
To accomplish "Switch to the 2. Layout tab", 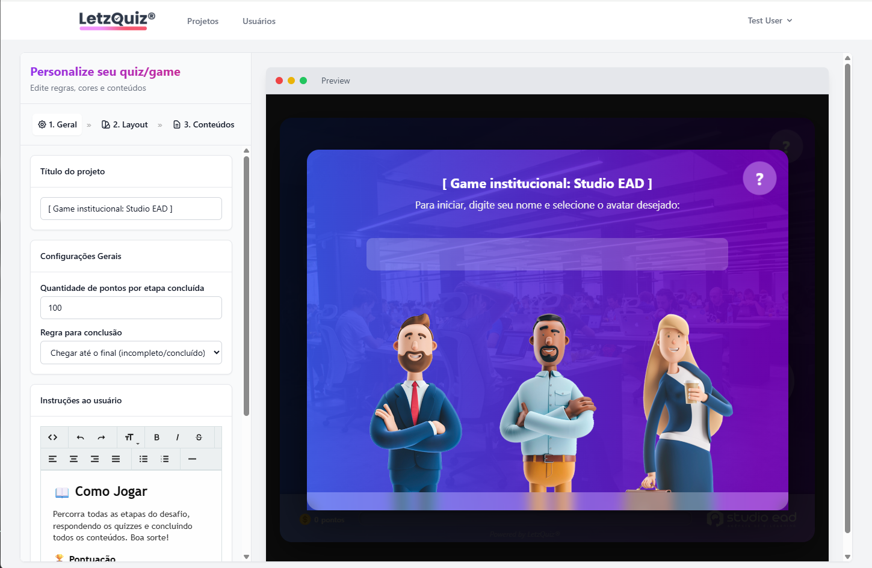I will point(125,124).
